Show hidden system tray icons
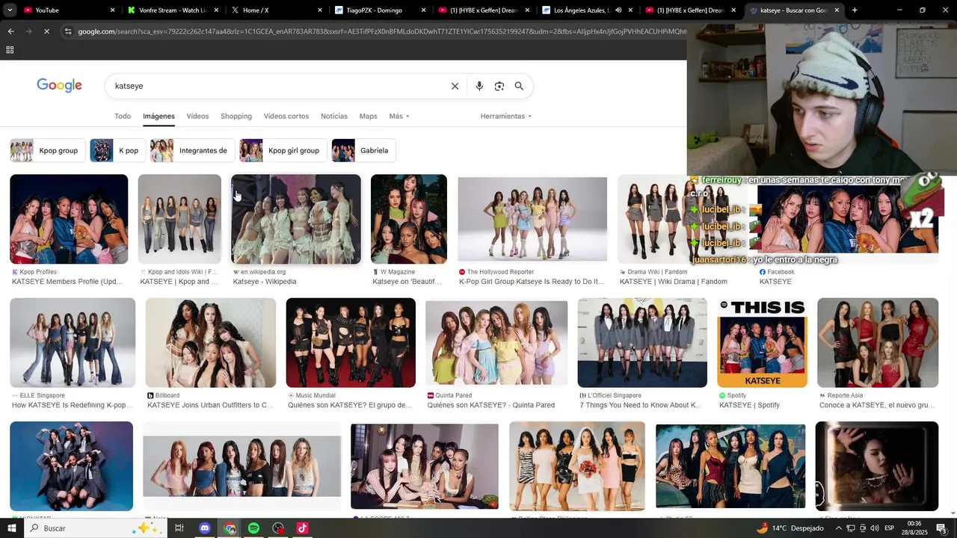The image size is (957, 538). (838, 528)
